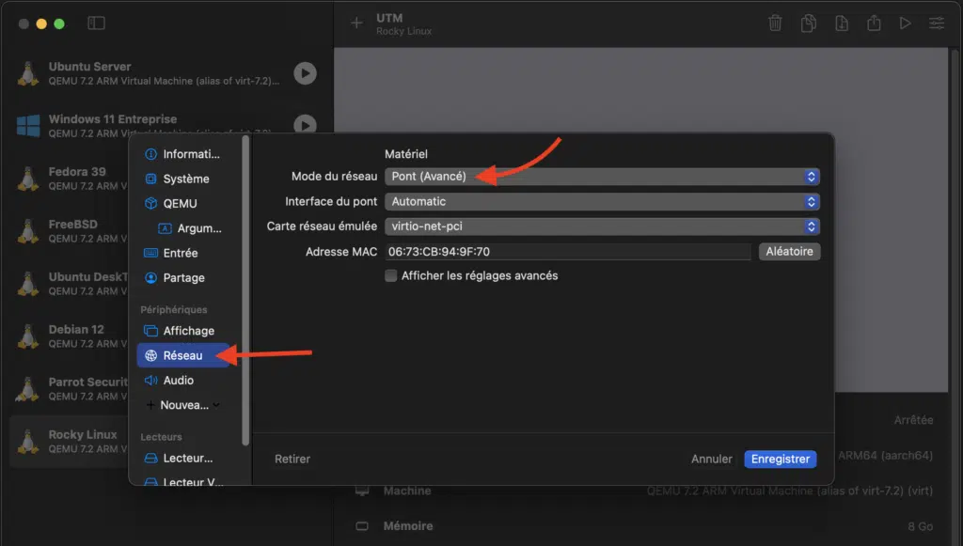
Task: Open the QEMU settings section
Action: point(183,203)
